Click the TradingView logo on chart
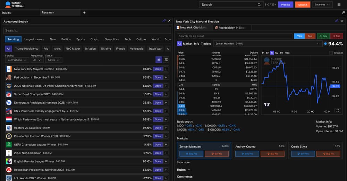This screenshot has height=181, width=347. pyautogui.click(x=266, y=105)
